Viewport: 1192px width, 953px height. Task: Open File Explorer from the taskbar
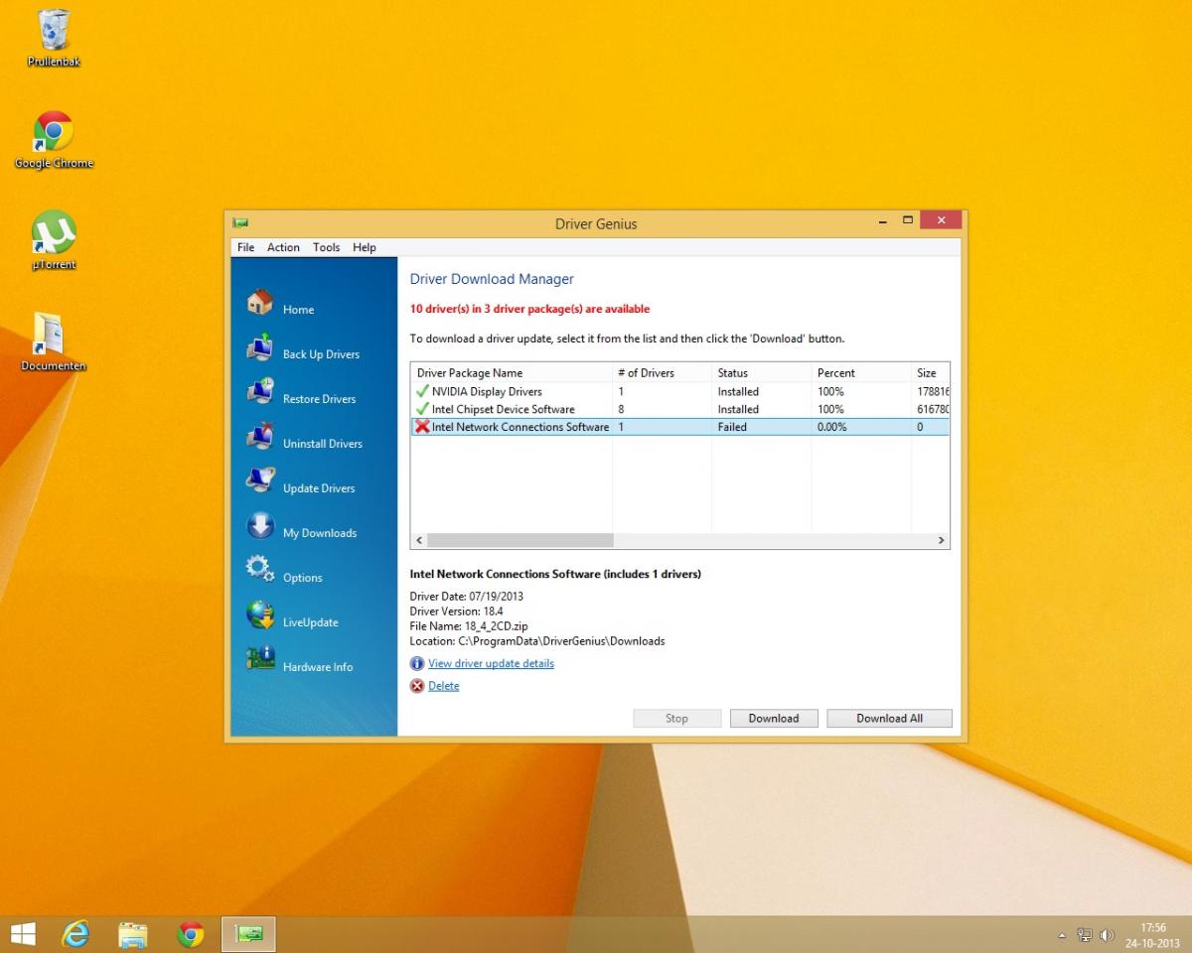click(132, 934)
